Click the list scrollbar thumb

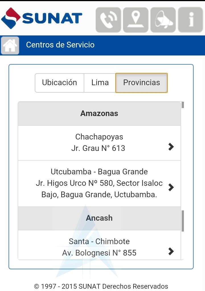pos(183,221)
